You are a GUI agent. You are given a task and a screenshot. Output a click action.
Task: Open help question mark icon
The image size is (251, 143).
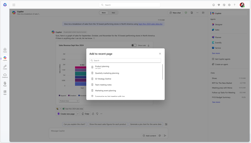[234, 5]
